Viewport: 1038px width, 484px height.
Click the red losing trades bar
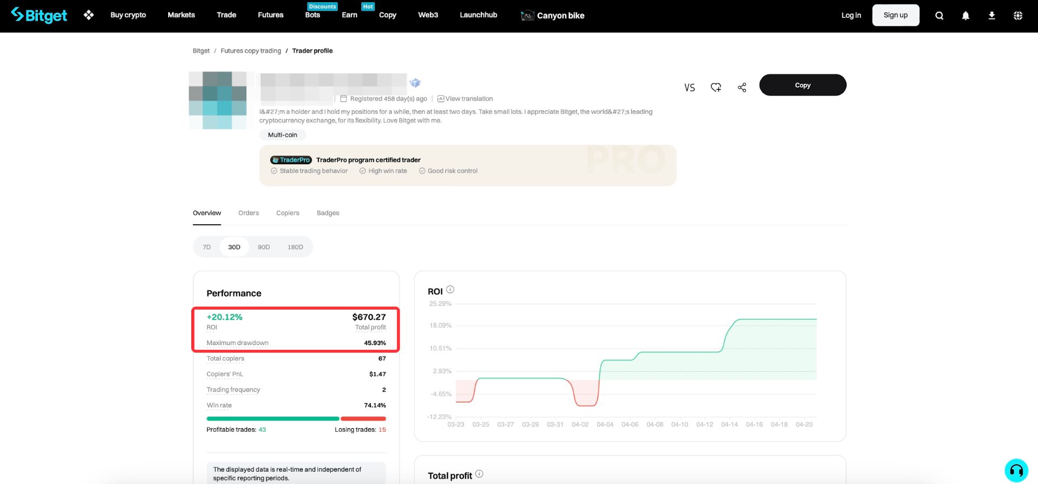(x=363, y=419)
